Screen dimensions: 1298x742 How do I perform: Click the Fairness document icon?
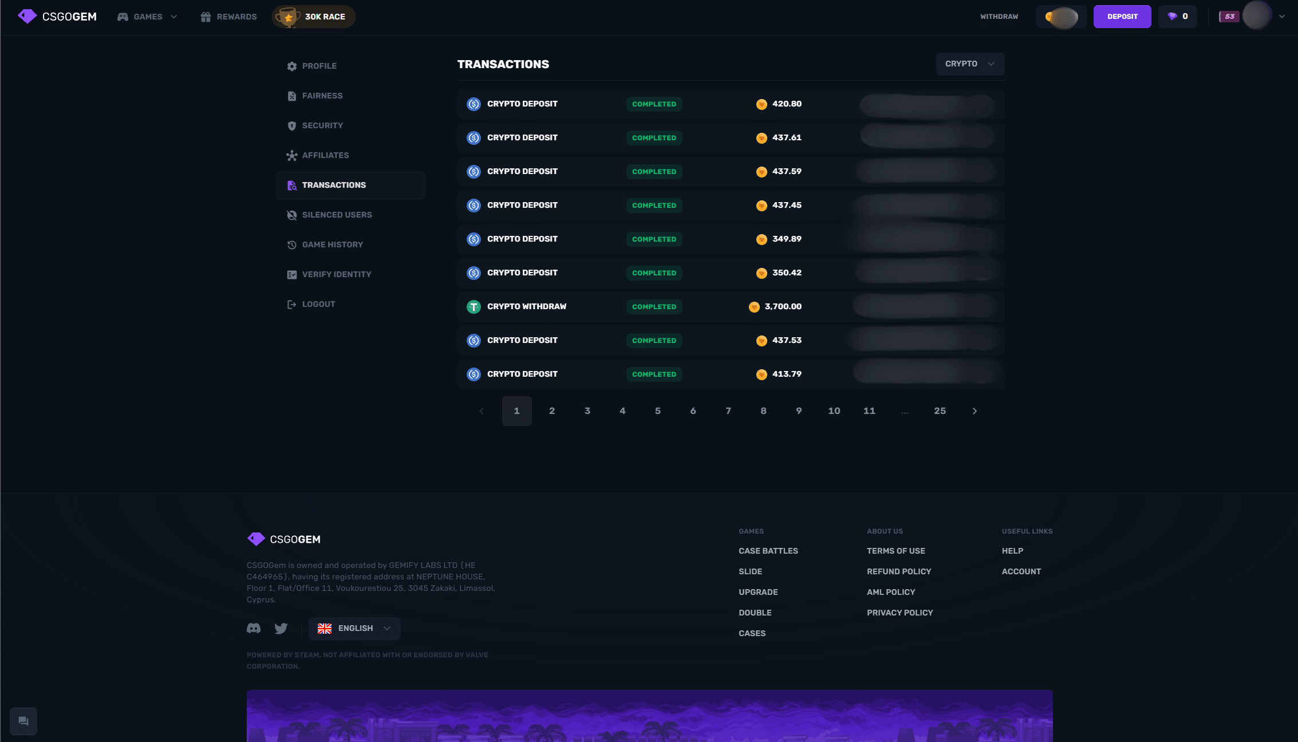pyautogui.click(x=292, y=96)
